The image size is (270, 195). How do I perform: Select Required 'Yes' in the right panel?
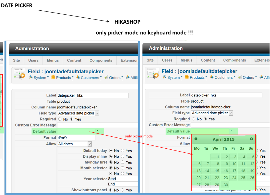pyautogui.click(x=205, y=119)
